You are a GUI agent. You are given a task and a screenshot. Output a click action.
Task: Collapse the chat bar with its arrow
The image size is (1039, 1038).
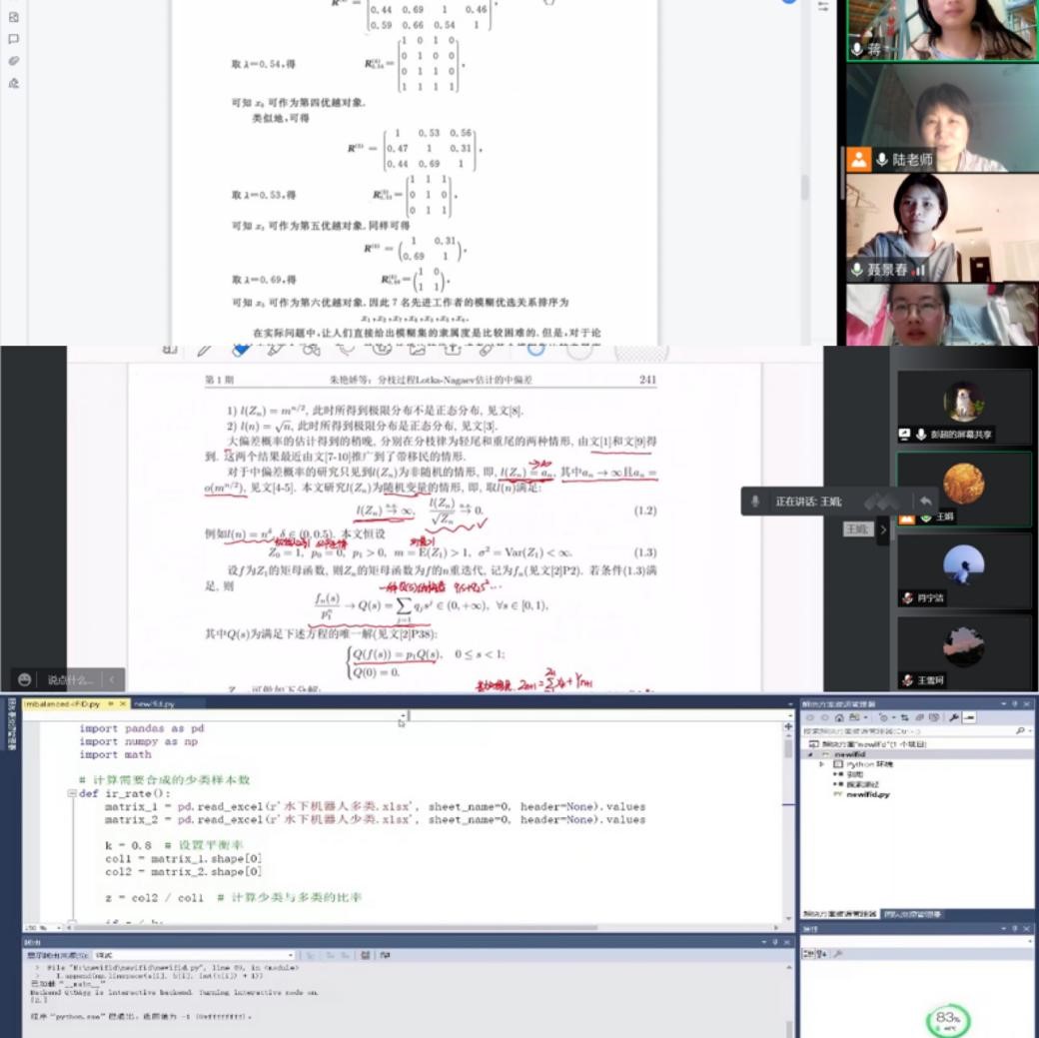pos(112,679)
